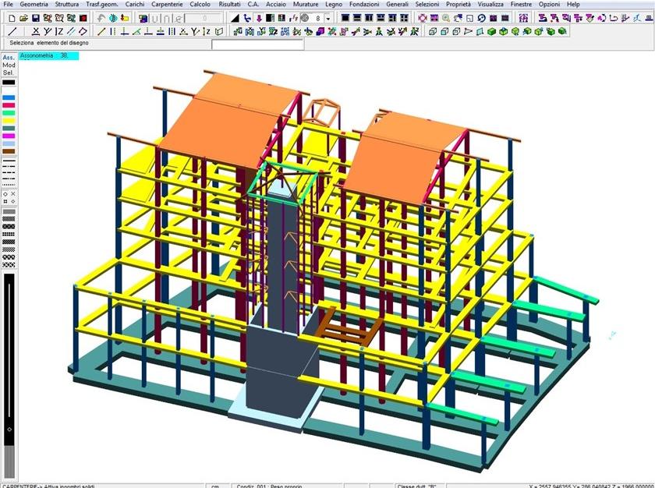655x488 pixels.
Task: Click the Save floppy disk icon
Action: click(36, 18)
